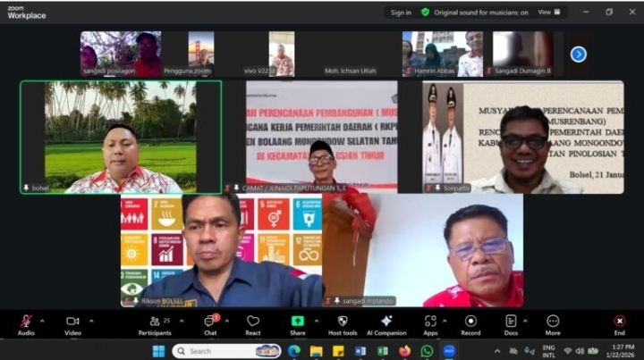This screenshot has width=644, height=360.
Task: Launch the AI Companion
Action: point(386,322)
